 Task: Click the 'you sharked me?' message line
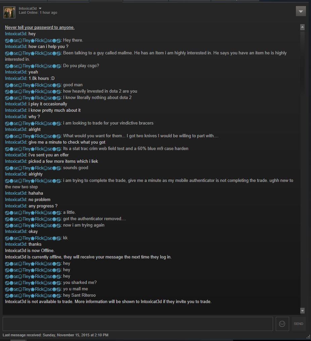tap(51, 283)
